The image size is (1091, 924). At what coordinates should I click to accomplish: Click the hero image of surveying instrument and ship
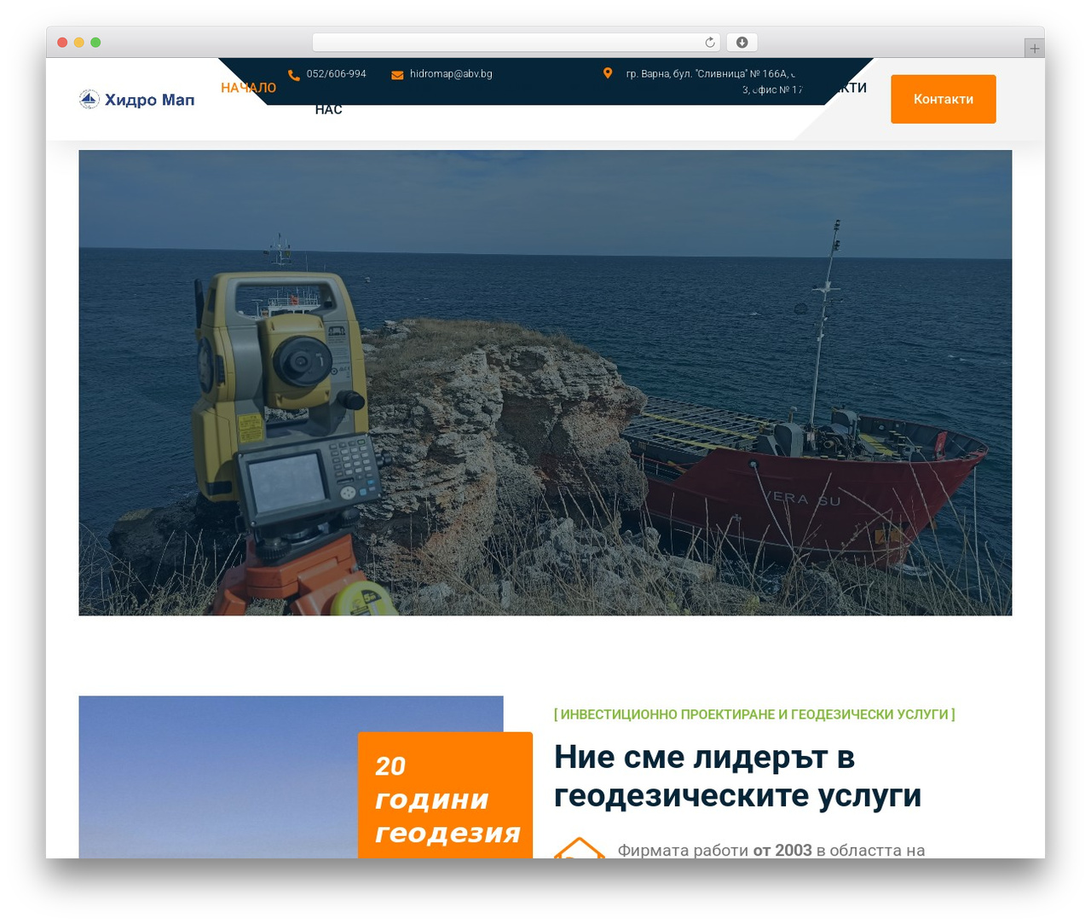(545, 383)
